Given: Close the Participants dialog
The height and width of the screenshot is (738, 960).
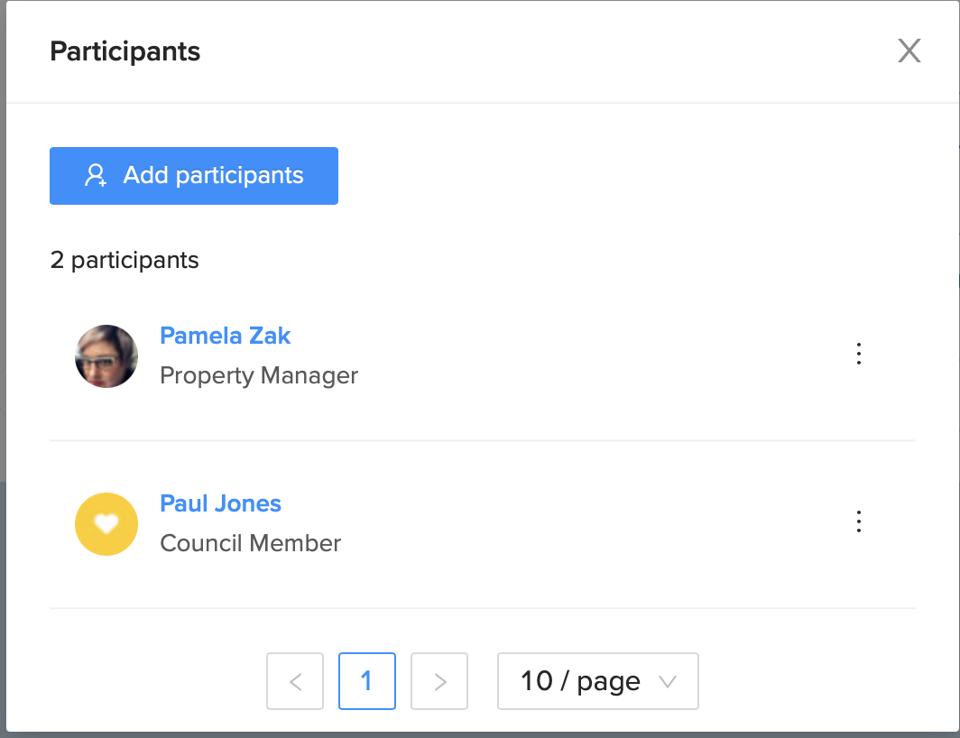Looking at the screenshot, I should pyautogui.click(x=909, y=51).
